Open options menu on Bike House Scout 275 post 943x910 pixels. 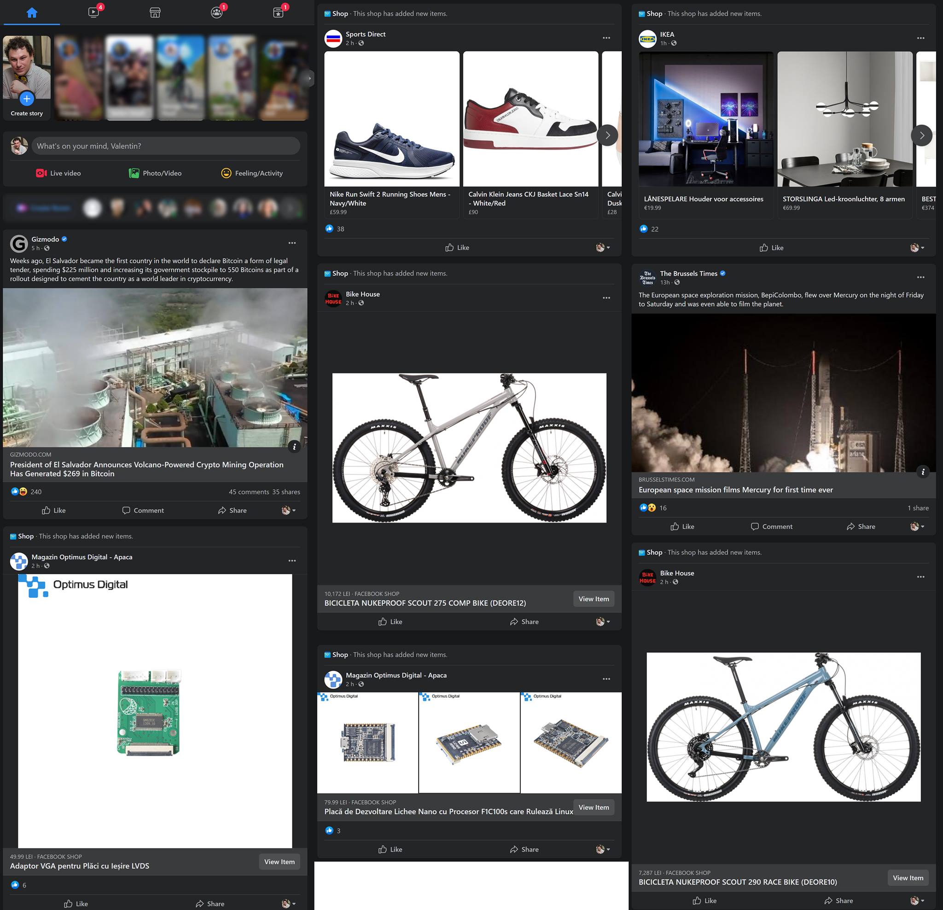click(606, 298)
